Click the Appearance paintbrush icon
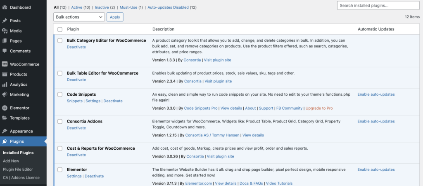The width and height of the screenshot is (423, 186). pos(5,132)
